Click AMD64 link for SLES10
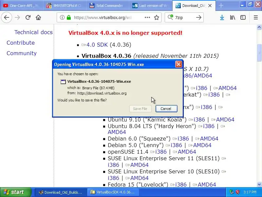The image size is (262, 197). [140, 178]
